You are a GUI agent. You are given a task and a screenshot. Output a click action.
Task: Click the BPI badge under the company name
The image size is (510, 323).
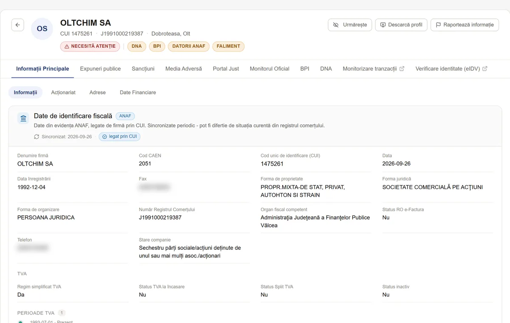point(157,46)
